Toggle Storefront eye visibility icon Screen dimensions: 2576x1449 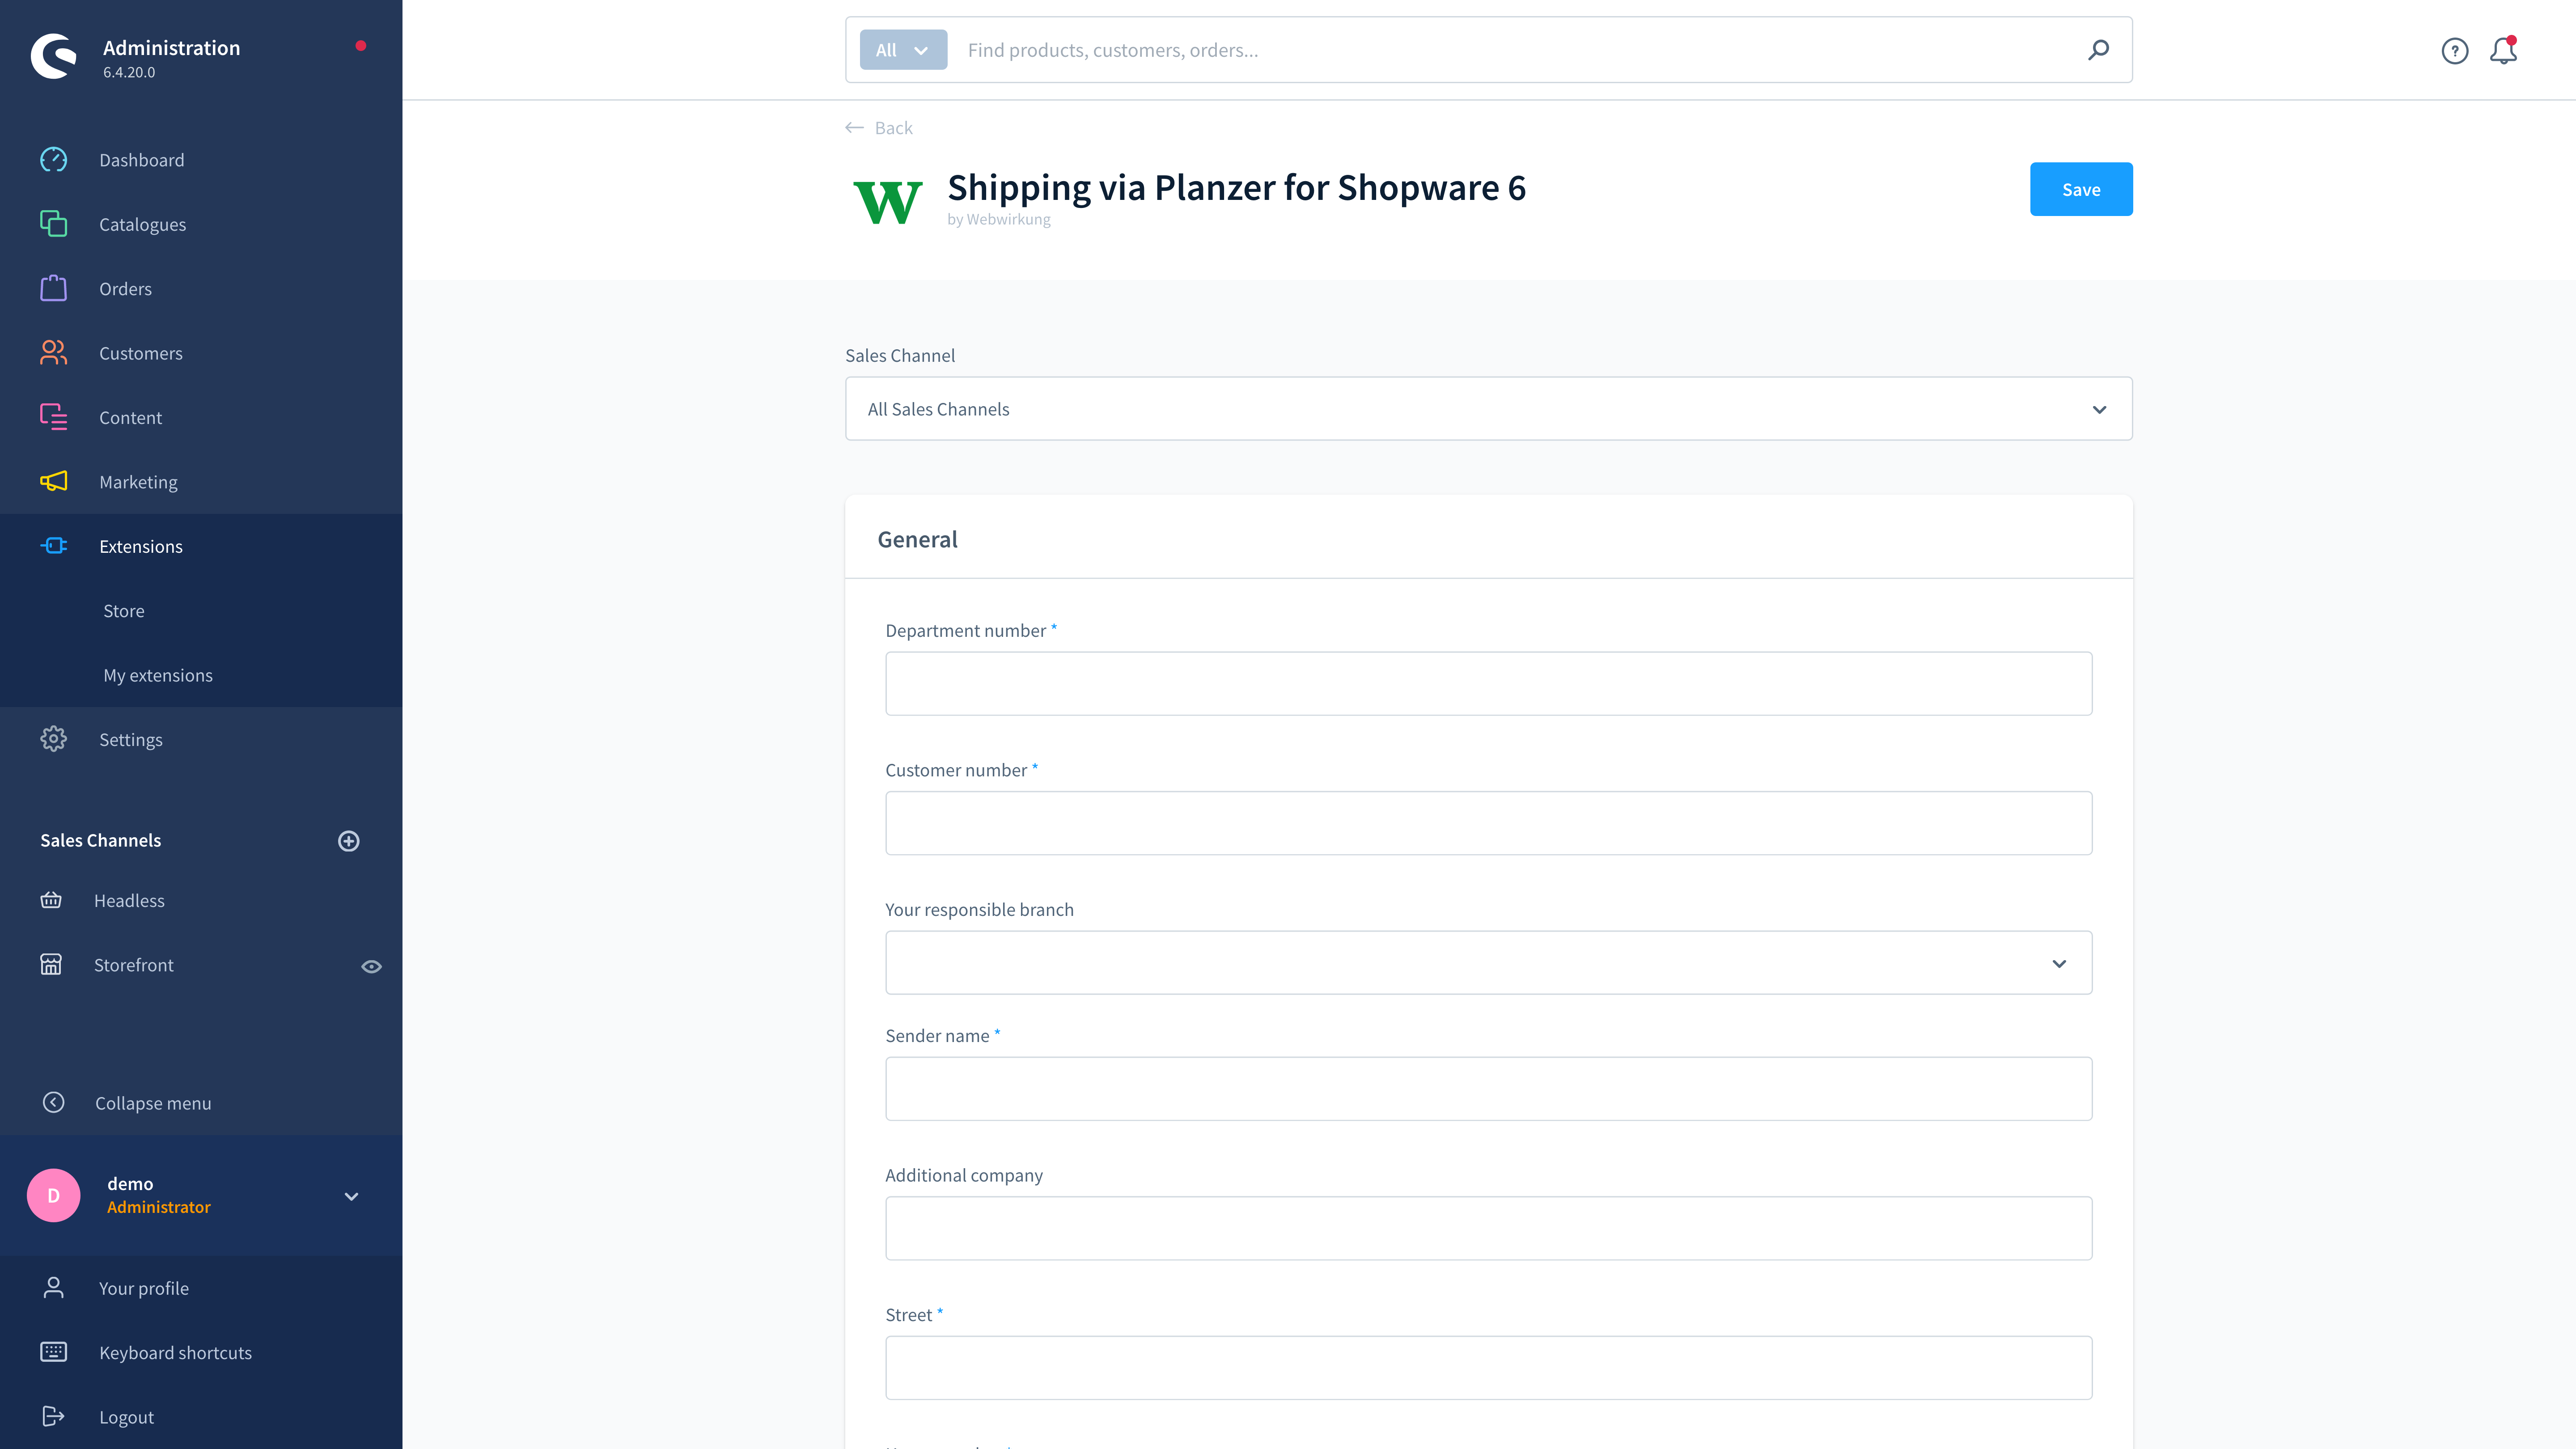tap(371, 966)
